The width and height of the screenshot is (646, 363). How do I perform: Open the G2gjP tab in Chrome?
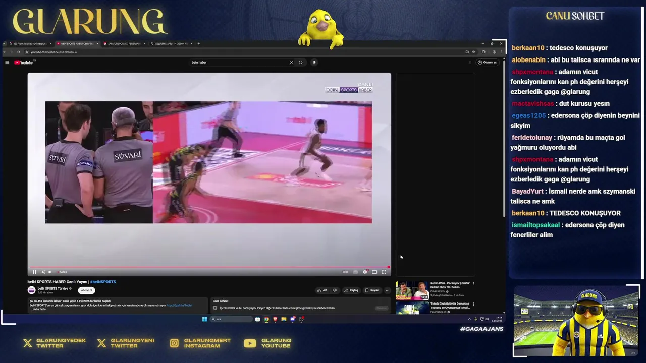171,44
